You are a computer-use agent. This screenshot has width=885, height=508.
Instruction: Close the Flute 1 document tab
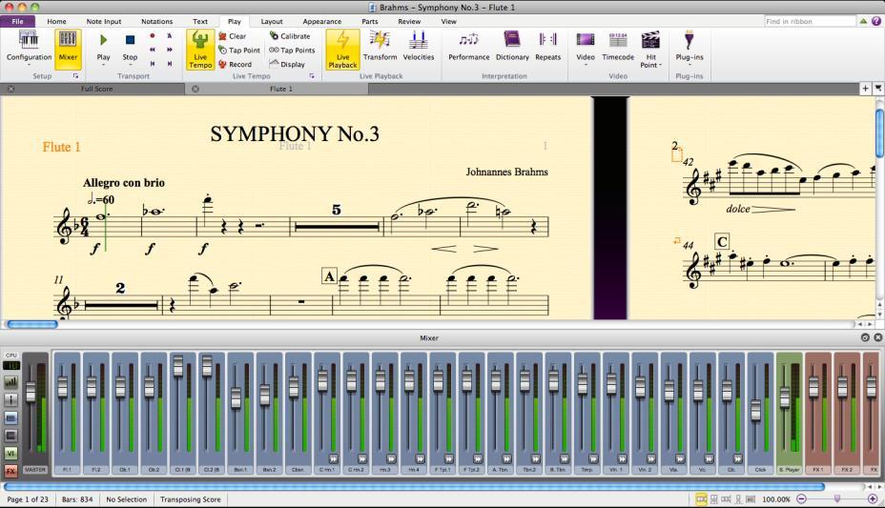196,89
